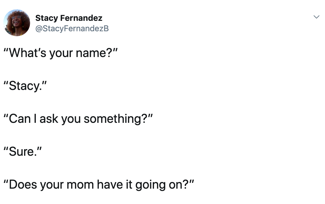Click the word "have" in final line
Screen dimensions: 325x204
point(110,185)
